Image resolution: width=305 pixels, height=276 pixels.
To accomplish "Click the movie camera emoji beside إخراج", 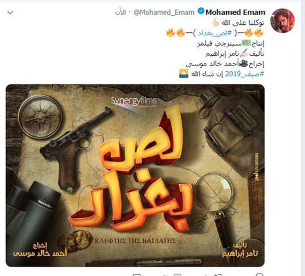I will (243, 63).
